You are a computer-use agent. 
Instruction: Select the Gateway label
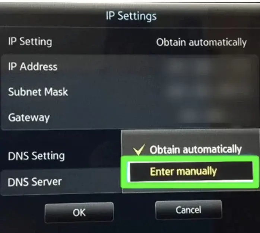(29, 118)
